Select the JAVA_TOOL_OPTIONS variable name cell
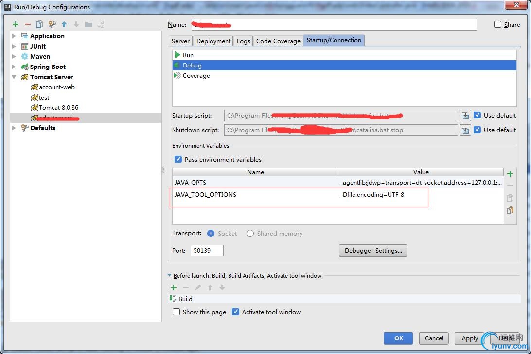The image size is (531, 354). (x=255, y=195)
